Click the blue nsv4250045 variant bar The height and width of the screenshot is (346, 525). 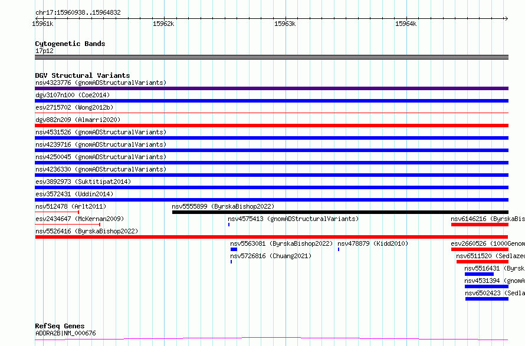pyautogui.click(x=271, y=163)
